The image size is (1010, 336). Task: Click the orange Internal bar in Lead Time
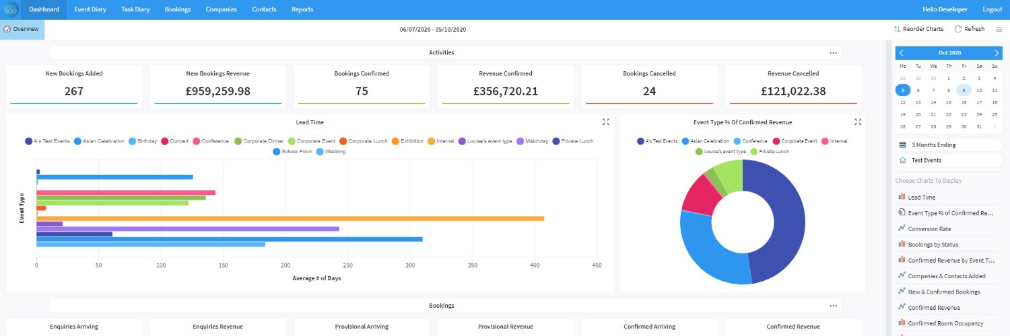click(x=290, y=218)
